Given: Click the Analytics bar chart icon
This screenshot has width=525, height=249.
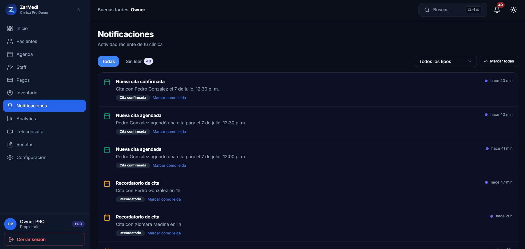Looking at the screenshot, I should pyautogui.click(x=10, y=119).
